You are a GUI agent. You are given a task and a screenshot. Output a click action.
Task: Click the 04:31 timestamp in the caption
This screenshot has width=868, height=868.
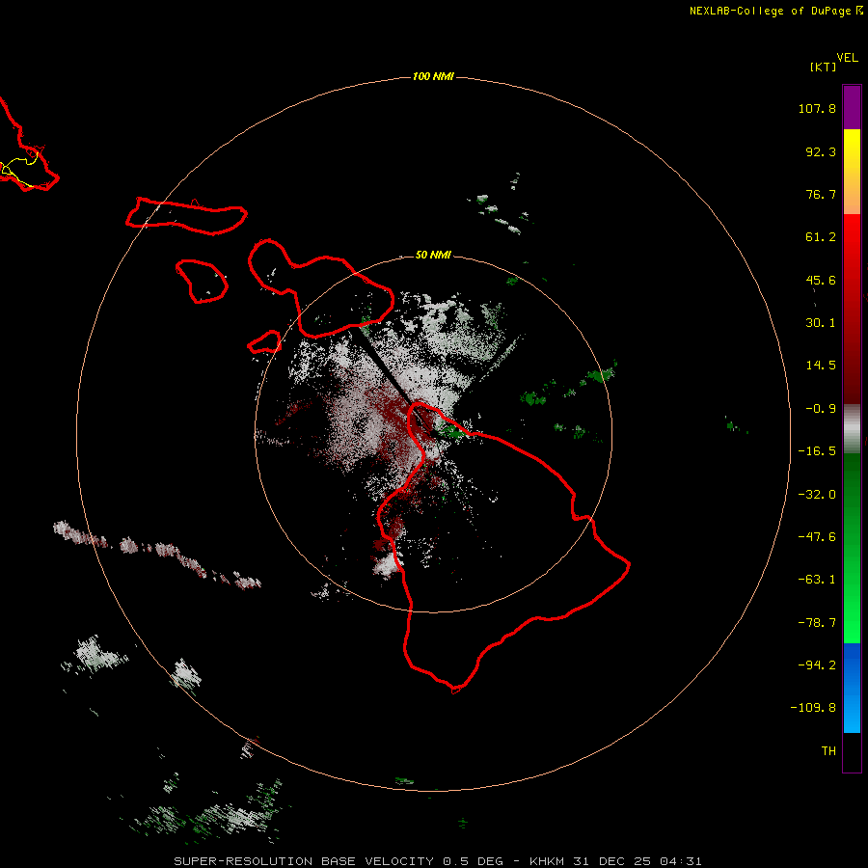(681, 861)
